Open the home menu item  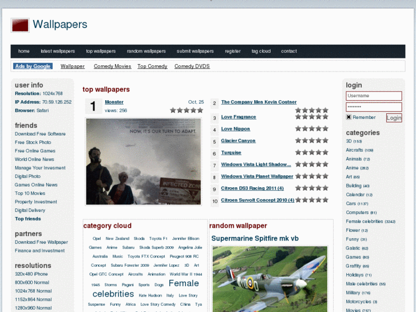[x=24, y=51]
